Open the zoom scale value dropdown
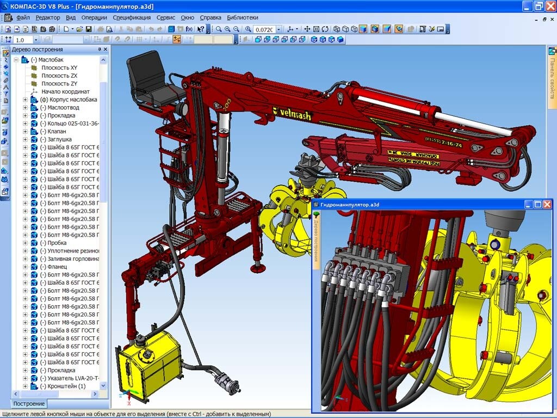The image size is (557, 418). (x=278, y=28)
